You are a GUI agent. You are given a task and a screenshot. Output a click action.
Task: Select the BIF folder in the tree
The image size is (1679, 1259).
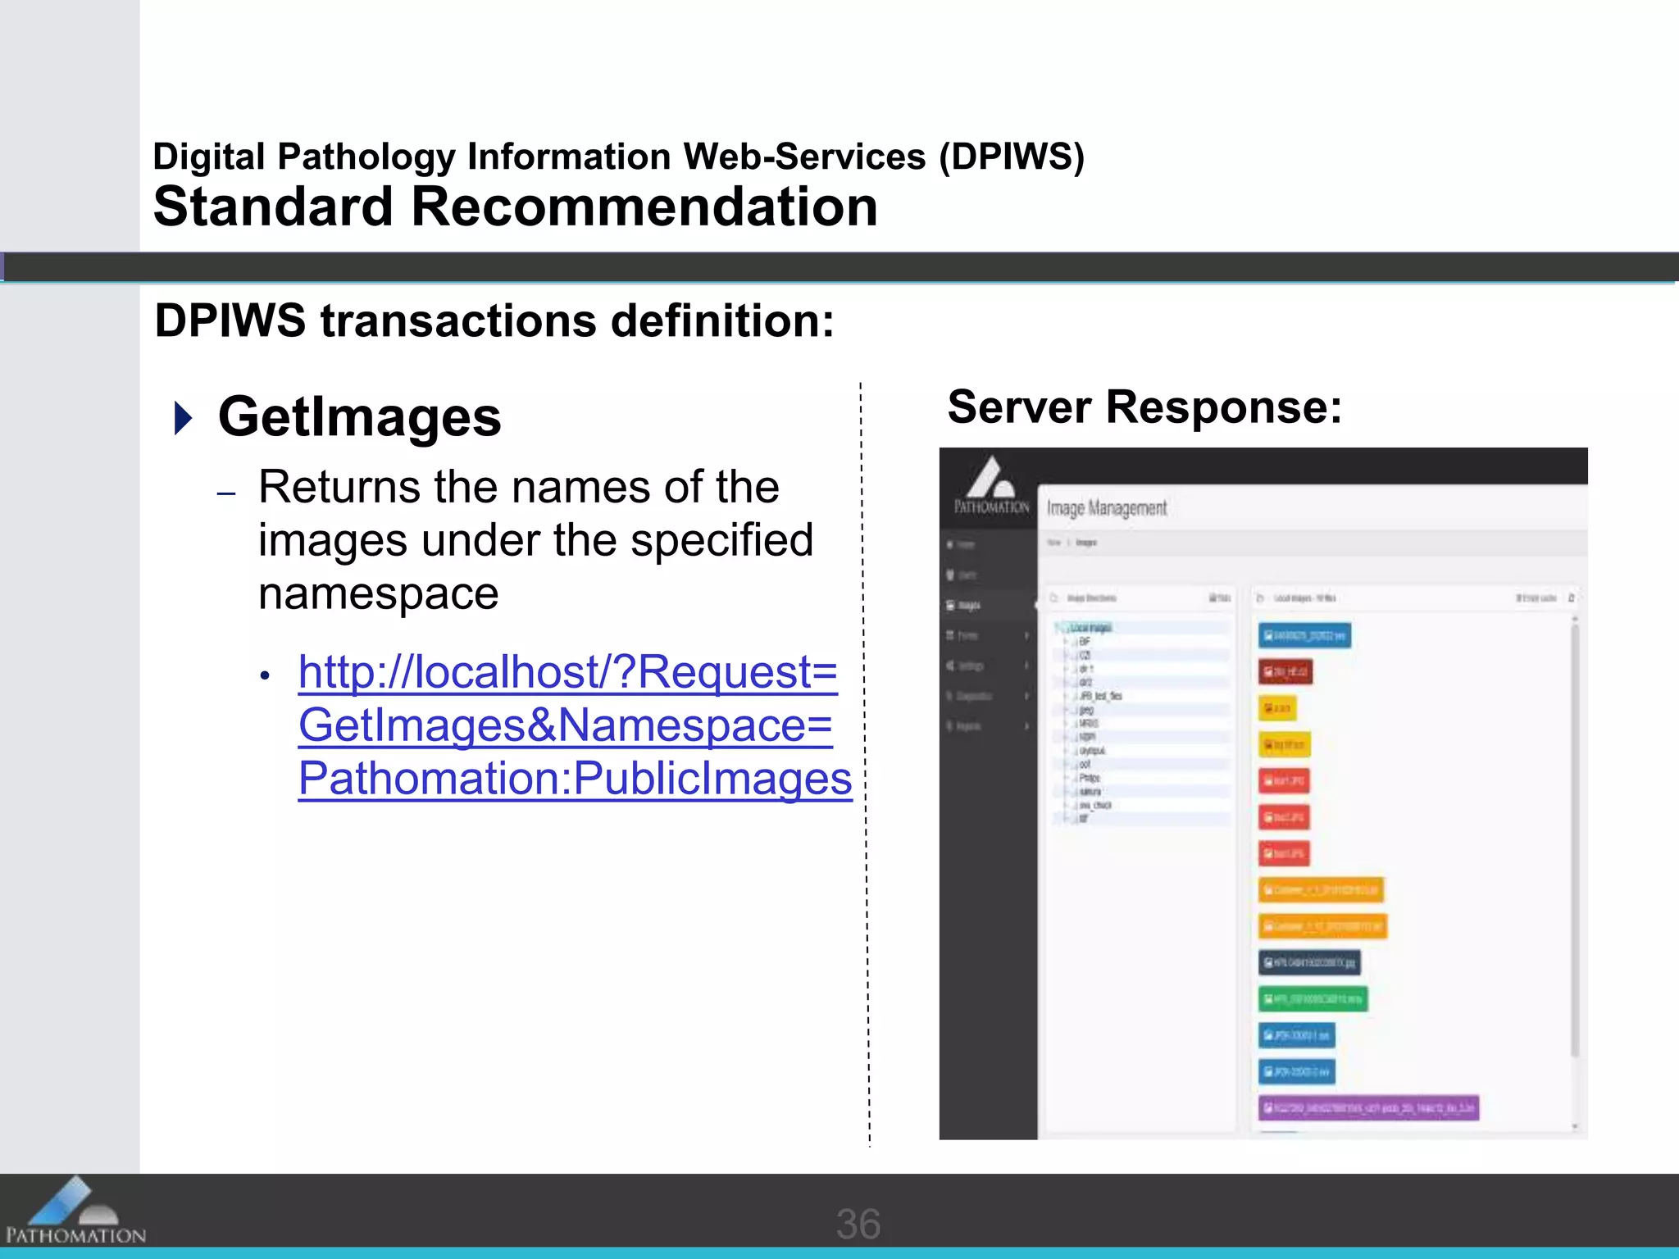point(1084,642)
